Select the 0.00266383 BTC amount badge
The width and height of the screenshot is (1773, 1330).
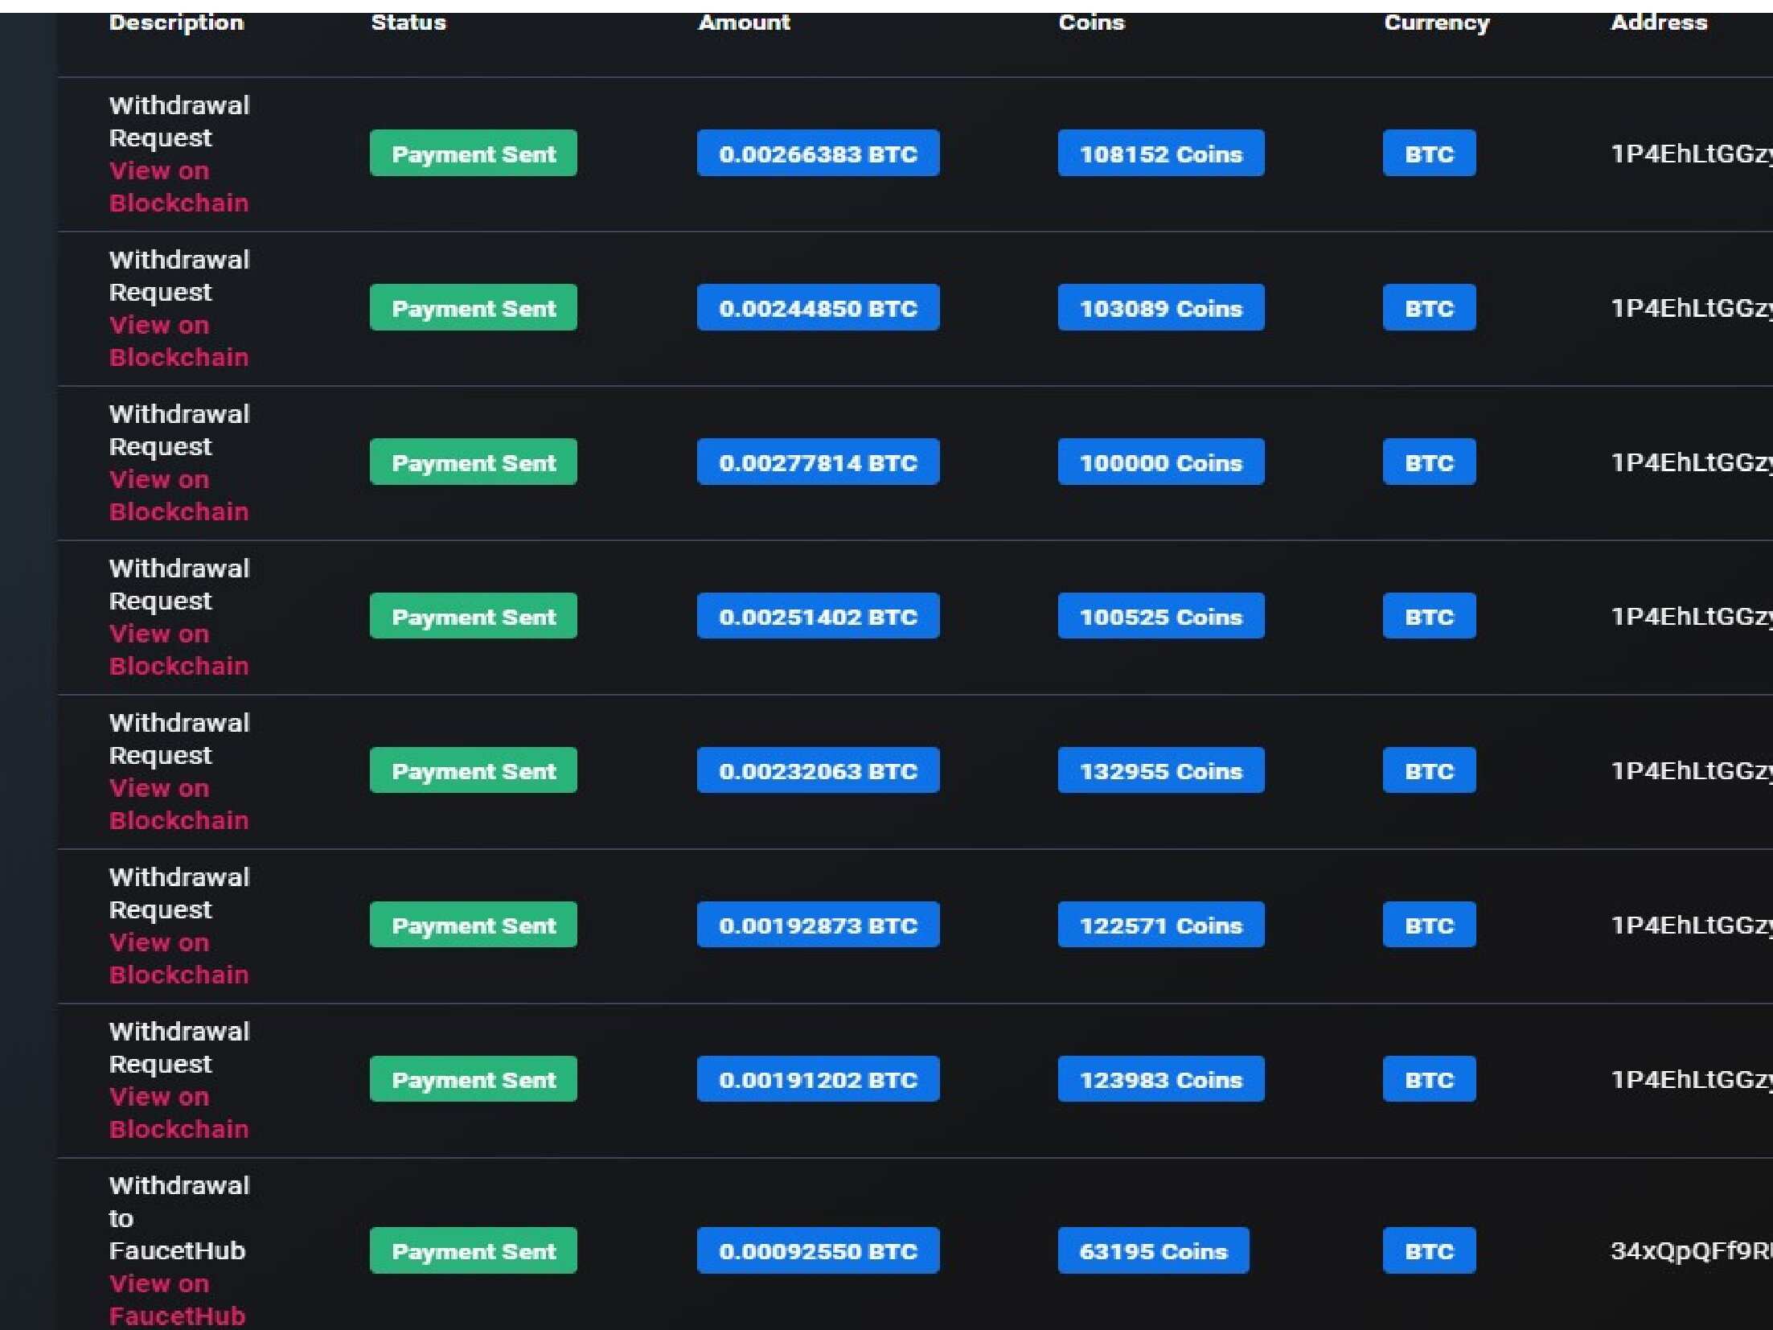pos(818,153)
